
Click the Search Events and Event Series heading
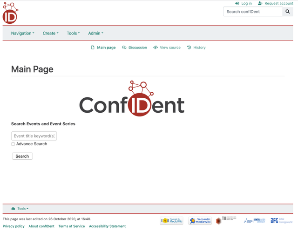[x=43, y=124]
